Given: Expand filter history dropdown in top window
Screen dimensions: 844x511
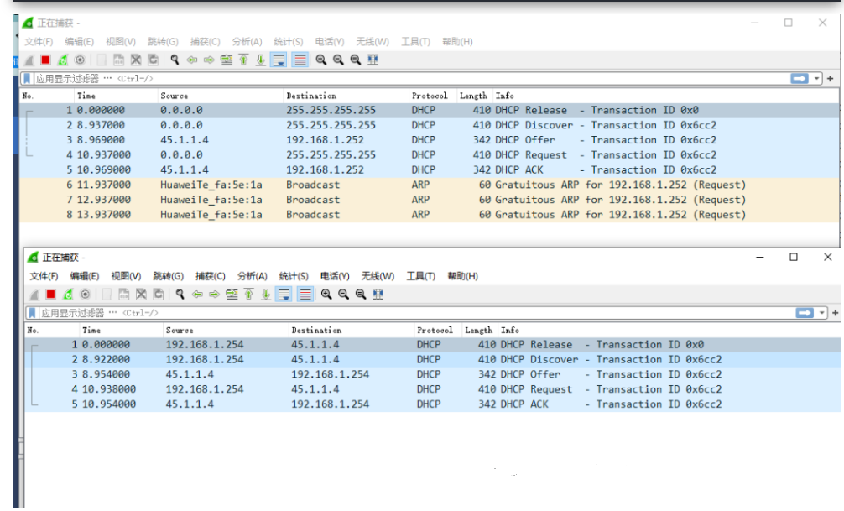Looking at the screenshot, I should [817, 79].
